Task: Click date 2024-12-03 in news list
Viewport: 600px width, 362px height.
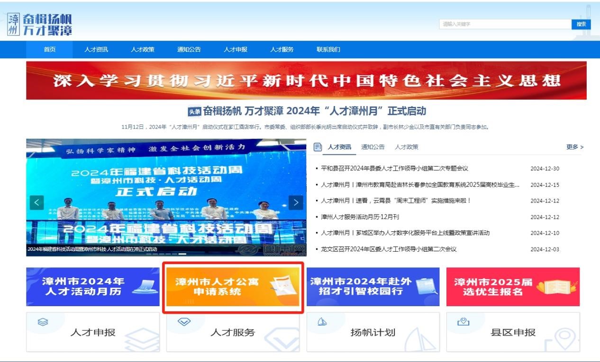Action: click(545, 249)
